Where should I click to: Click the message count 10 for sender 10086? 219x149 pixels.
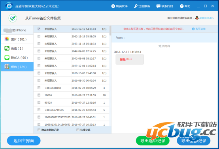[104, 95]
